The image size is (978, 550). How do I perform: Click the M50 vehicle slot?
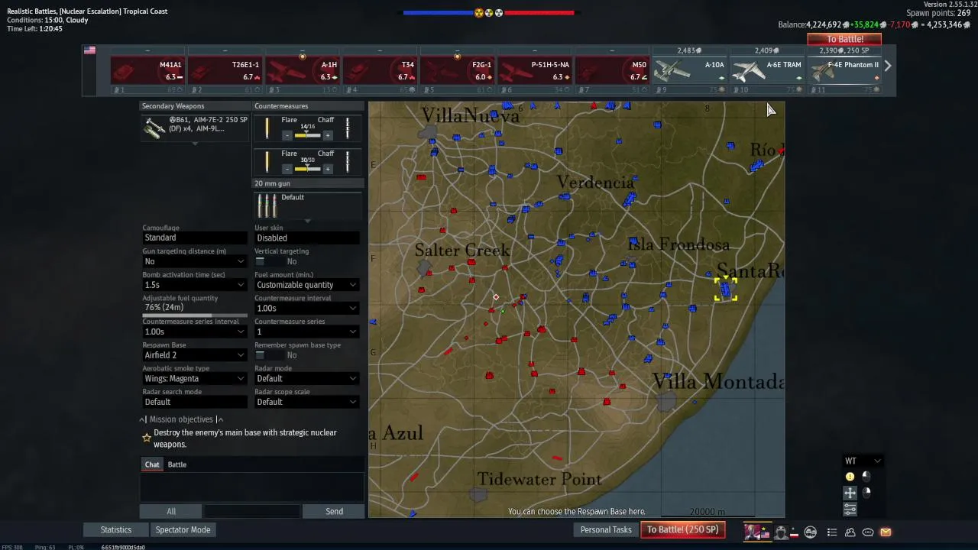click(x=612, y=70)
